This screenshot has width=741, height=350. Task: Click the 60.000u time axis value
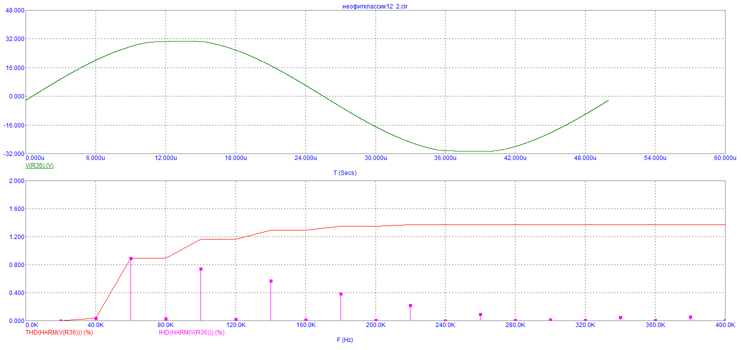point(725,158)
